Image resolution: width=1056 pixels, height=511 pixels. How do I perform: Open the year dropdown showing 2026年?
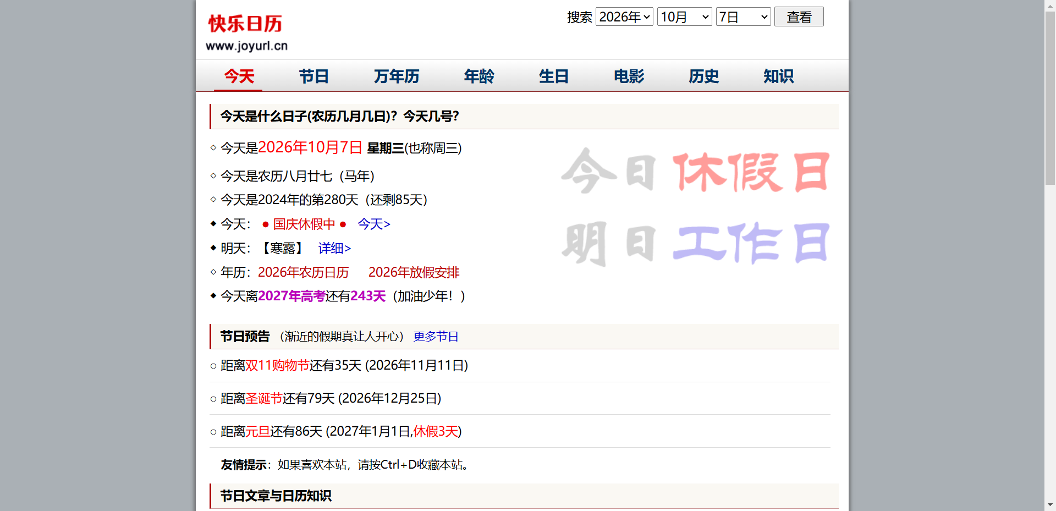[624, 17]
